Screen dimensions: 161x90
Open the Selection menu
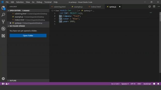coord(20,2)
